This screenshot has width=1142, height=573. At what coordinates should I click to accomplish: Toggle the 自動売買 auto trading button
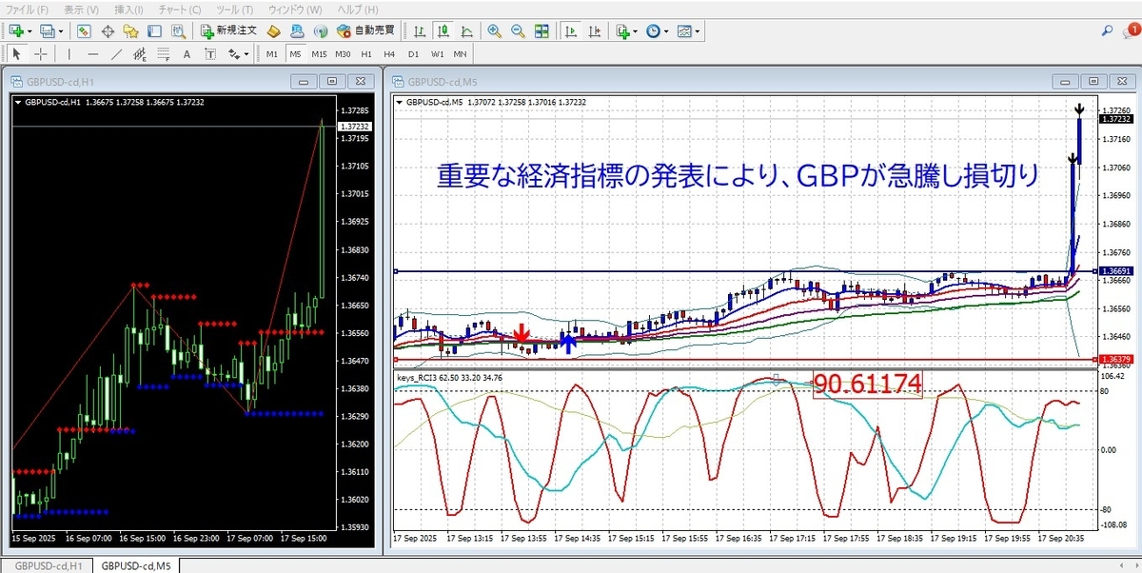pyautogui.click(x=365, y=31)
